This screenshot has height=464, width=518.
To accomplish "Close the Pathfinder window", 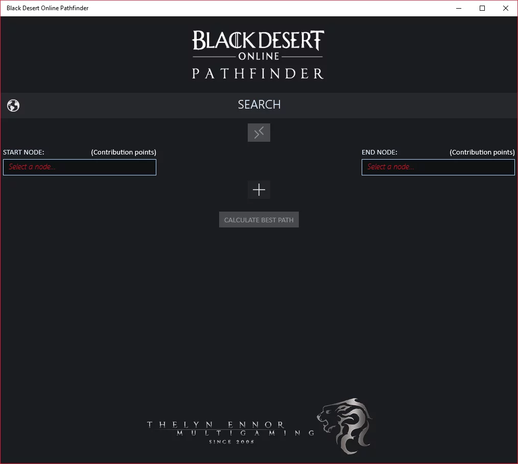I will point(505,8).
